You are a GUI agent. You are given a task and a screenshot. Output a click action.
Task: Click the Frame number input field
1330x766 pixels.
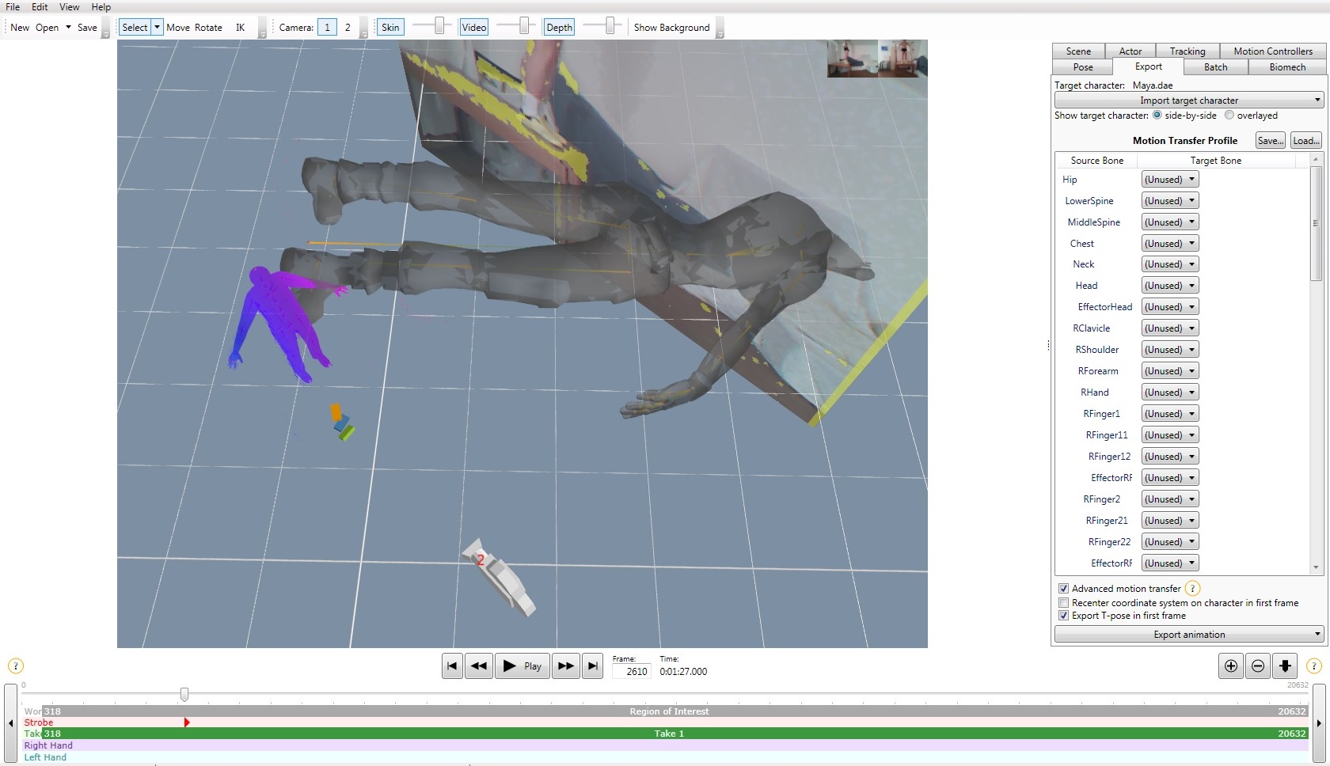[x=631, y=671]
